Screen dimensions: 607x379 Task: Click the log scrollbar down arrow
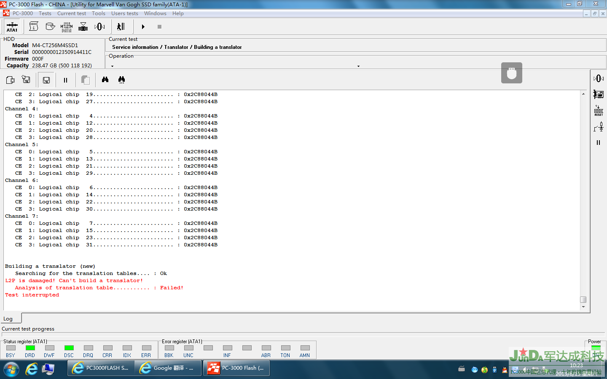coord(583,307)
